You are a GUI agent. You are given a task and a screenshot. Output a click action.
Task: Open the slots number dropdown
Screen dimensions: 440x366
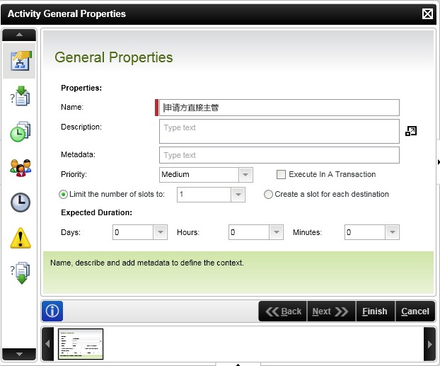click(238, 195)
